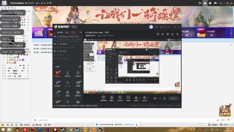234x132 pixels.
Task: Click 领取 button under 15元通宝
Action: pyautogui.click(x=211, y=35)
